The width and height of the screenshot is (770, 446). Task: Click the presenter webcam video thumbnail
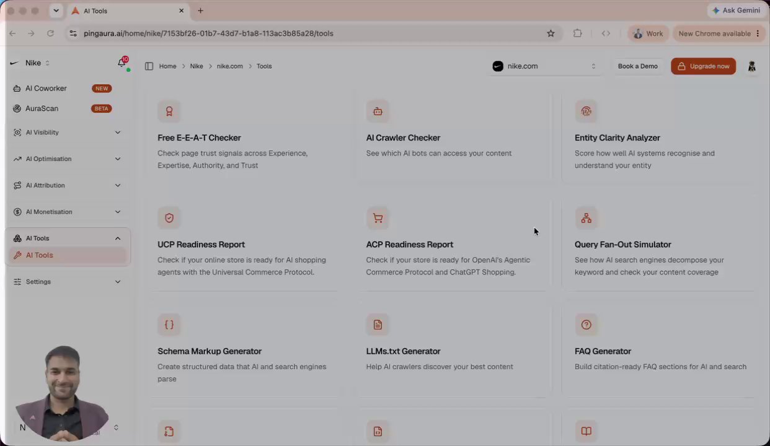62,393
